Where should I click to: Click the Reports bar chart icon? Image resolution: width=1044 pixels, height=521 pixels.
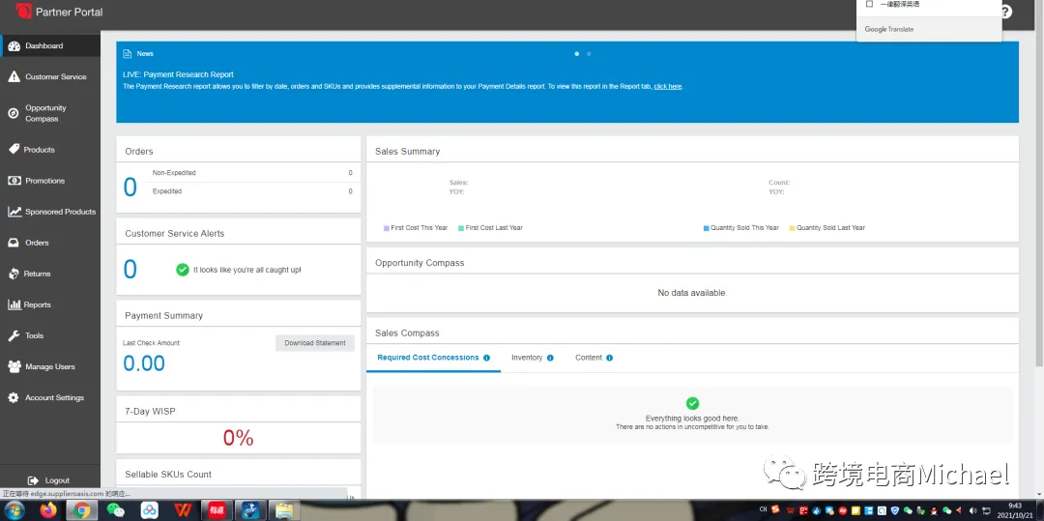click(14, 304)
